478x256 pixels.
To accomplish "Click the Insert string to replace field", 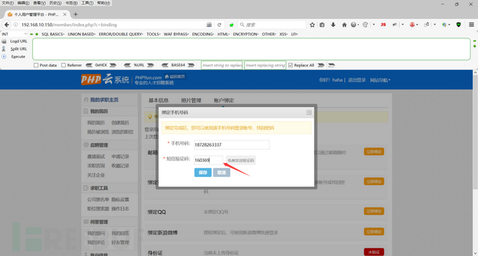I will 222,65.
